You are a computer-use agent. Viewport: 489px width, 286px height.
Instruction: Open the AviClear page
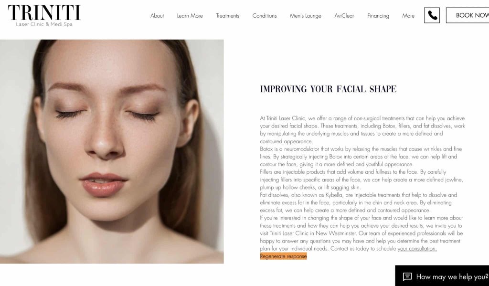(x=344, y=16)
